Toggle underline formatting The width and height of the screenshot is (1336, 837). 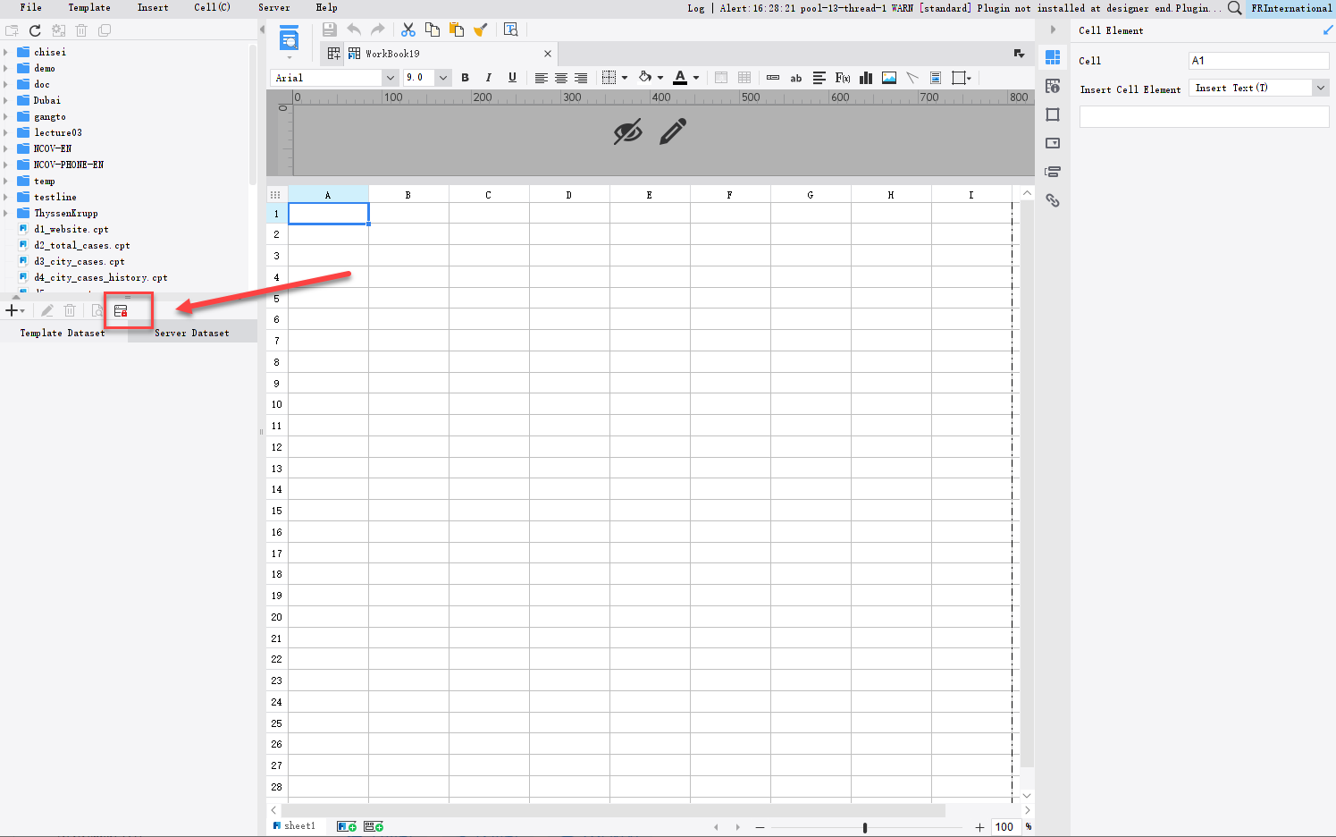[511, 78]
